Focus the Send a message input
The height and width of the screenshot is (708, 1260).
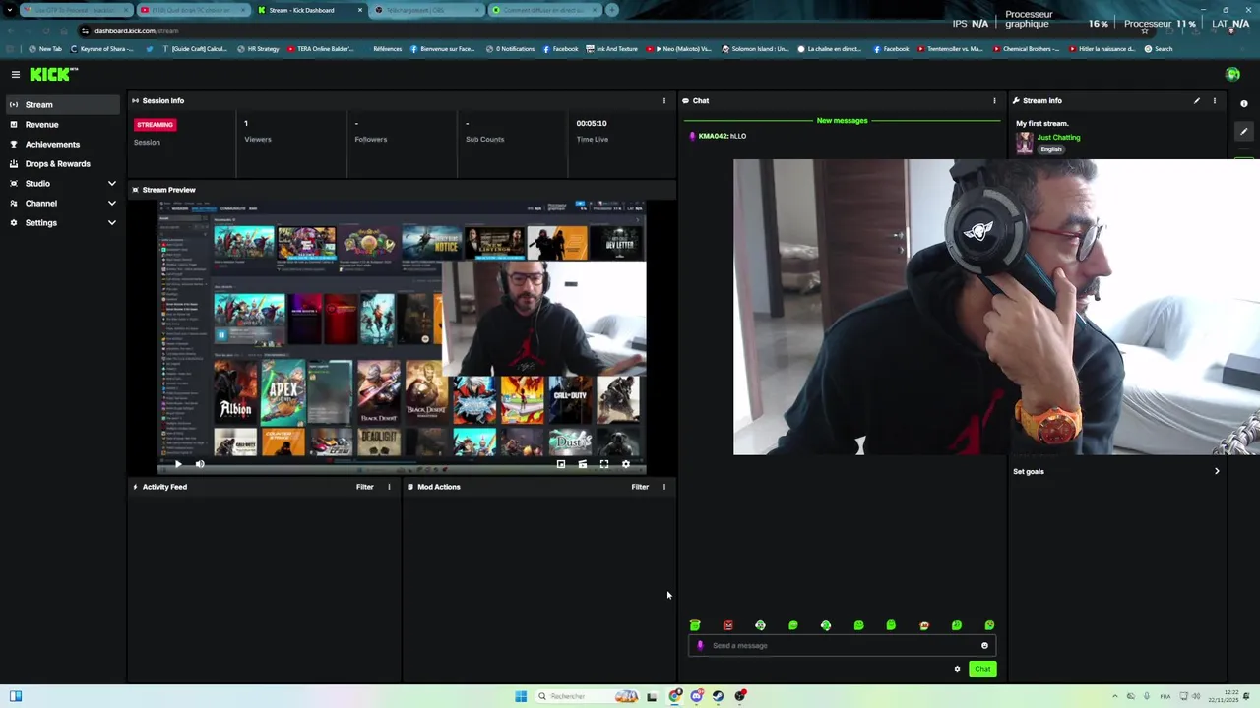842,646
